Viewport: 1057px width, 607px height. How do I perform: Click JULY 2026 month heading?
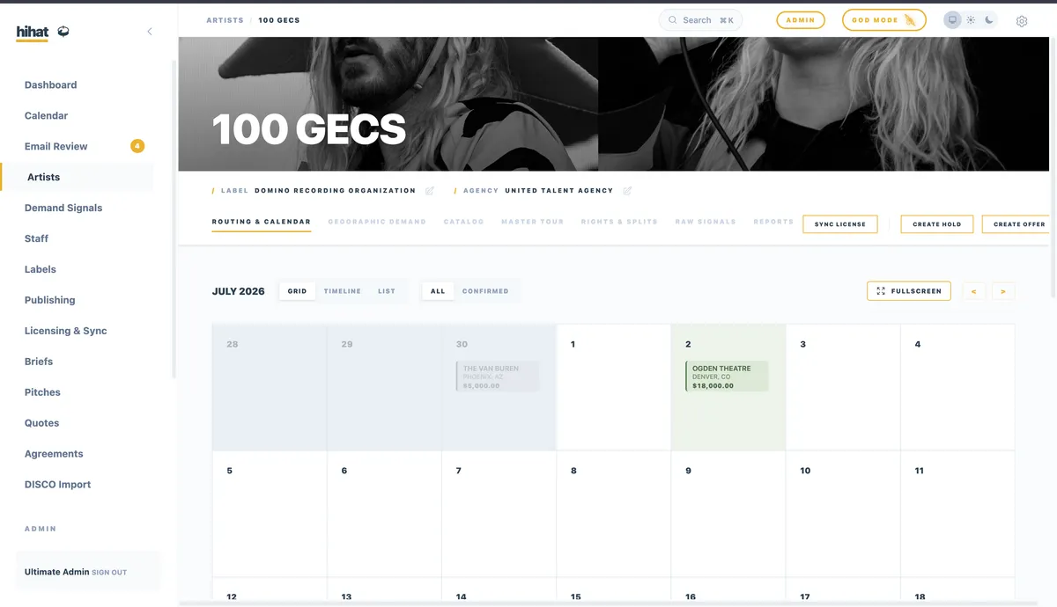point(238,291)
